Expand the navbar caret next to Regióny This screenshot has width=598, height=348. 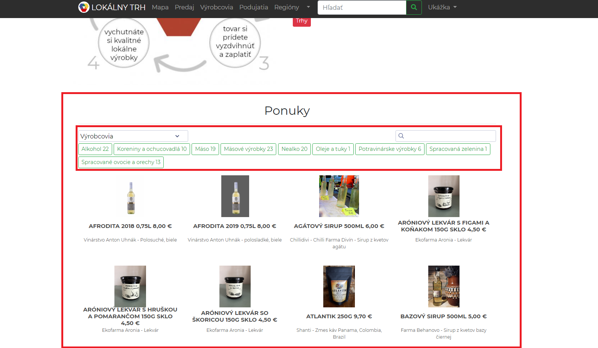click(308, 7)
